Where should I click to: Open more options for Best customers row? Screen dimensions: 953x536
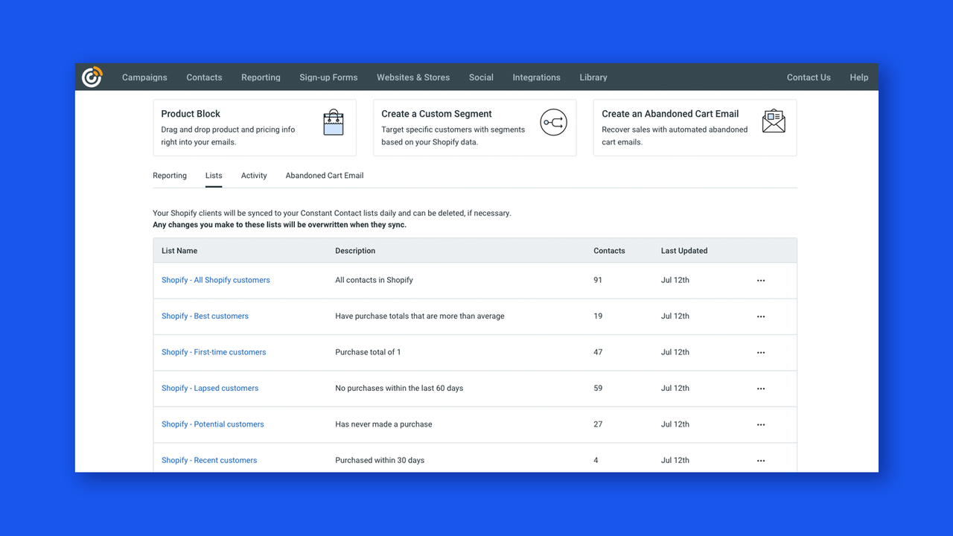[761, 316]
